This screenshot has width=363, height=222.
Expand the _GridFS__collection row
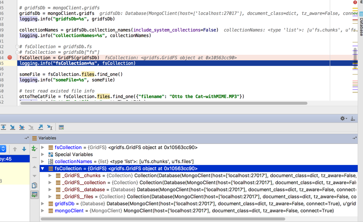click(50, 182)
